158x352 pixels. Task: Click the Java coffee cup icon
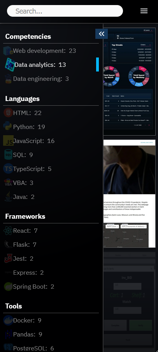8,197
